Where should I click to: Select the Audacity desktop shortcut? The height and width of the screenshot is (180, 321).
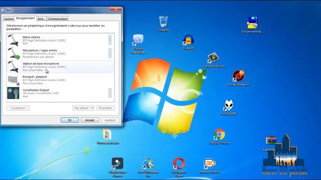click(x=189, y=40)
